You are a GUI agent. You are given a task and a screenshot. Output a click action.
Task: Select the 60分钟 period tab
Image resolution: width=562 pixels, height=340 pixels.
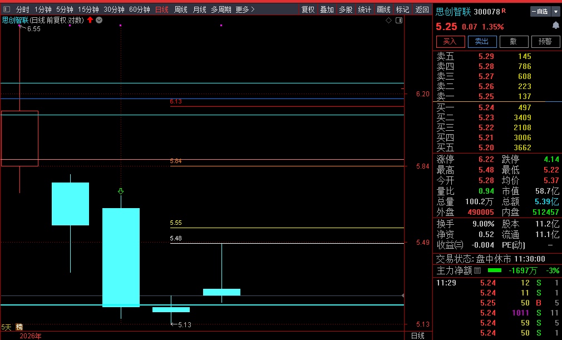click(x=140, y=9)
